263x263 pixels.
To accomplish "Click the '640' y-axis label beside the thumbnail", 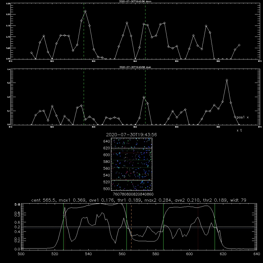I will [x=107, y=141].
